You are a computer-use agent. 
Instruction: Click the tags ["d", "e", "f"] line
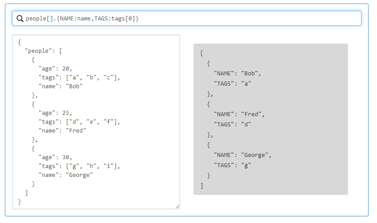[x=79, y=122]
